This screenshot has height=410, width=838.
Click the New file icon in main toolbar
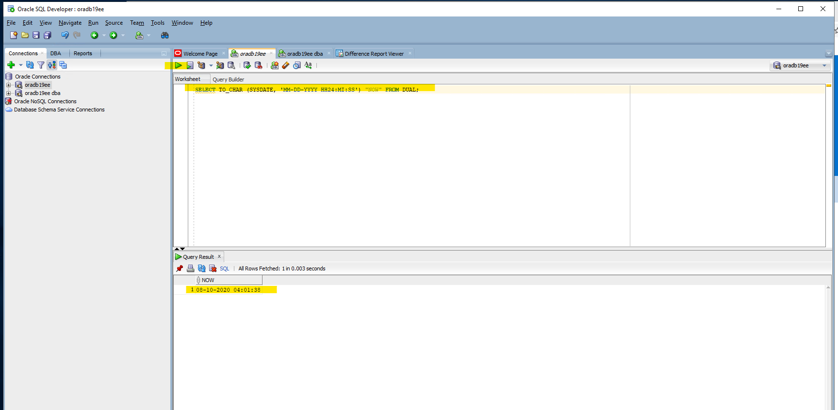14,35
